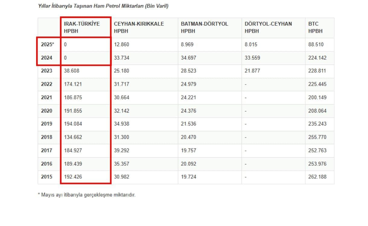Viewport: 368px width, 226px height.
Task: Click the 2016 row label
Action: (46, 164)
